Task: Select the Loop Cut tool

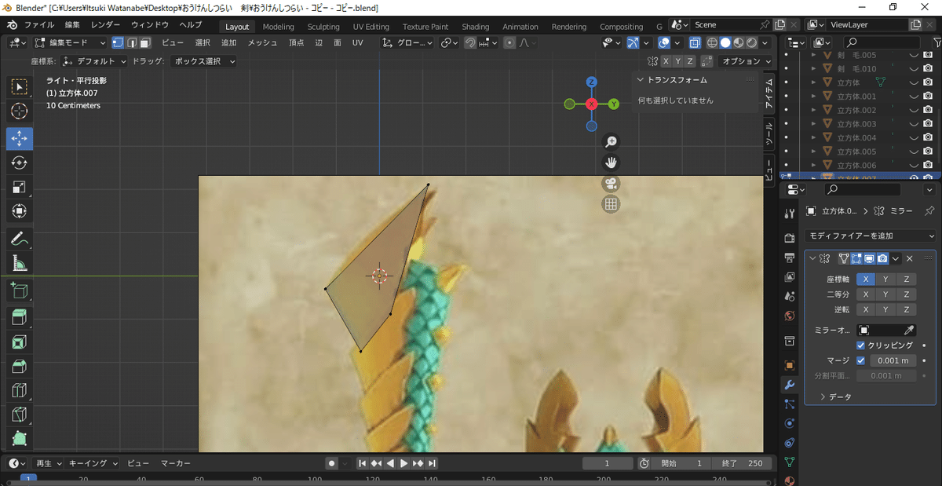Action: pyautogui.click(x=20, y=391)
